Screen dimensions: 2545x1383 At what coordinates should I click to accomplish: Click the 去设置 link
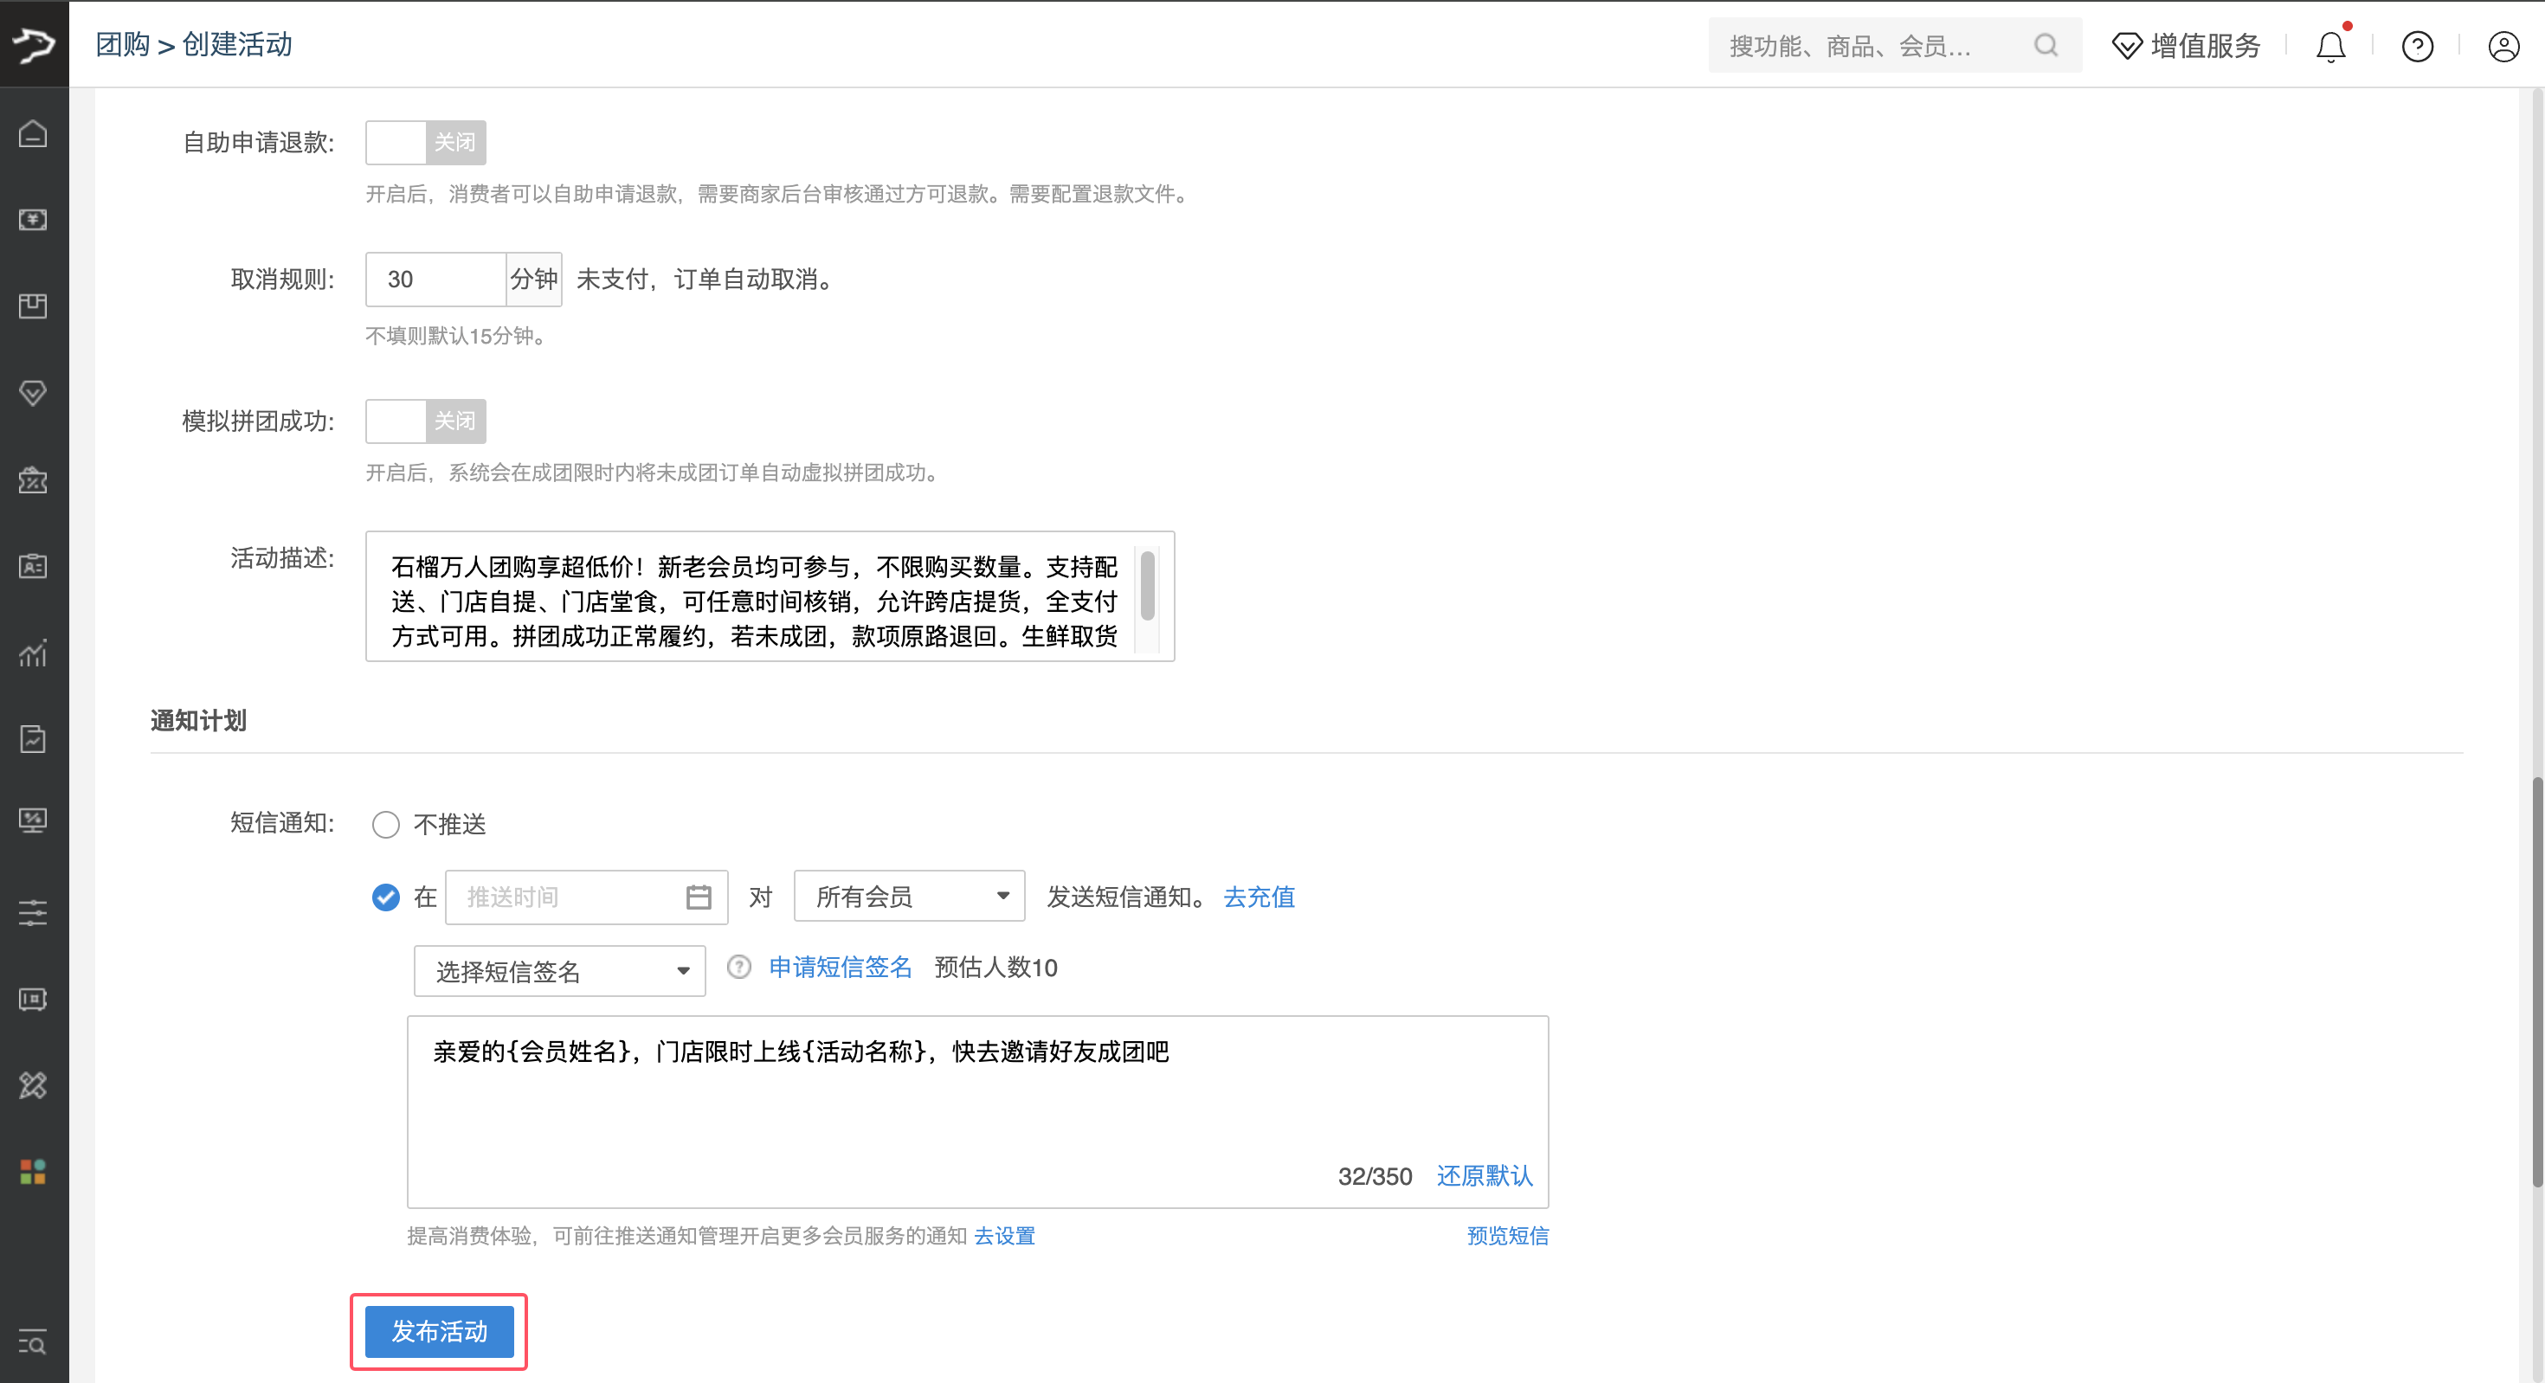coord(1004,1236)
